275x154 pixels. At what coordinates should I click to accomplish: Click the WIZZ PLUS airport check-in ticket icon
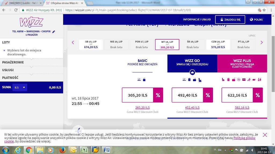coord(254,80)
